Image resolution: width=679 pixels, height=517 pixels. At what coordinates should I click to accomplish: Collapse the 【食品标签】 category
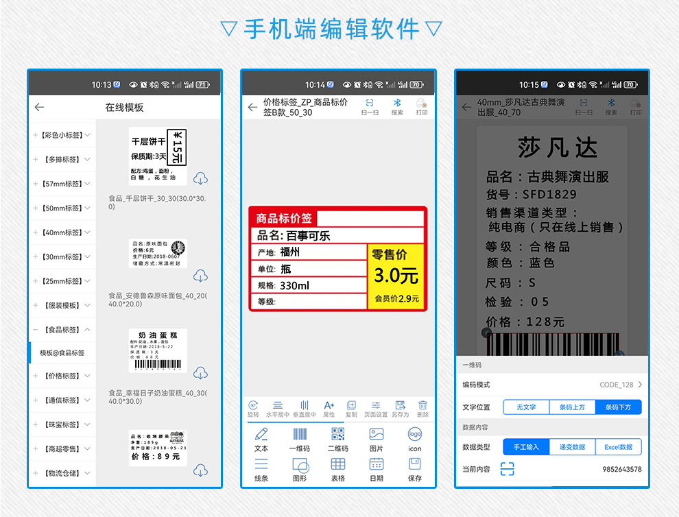[x=62, y=330]
